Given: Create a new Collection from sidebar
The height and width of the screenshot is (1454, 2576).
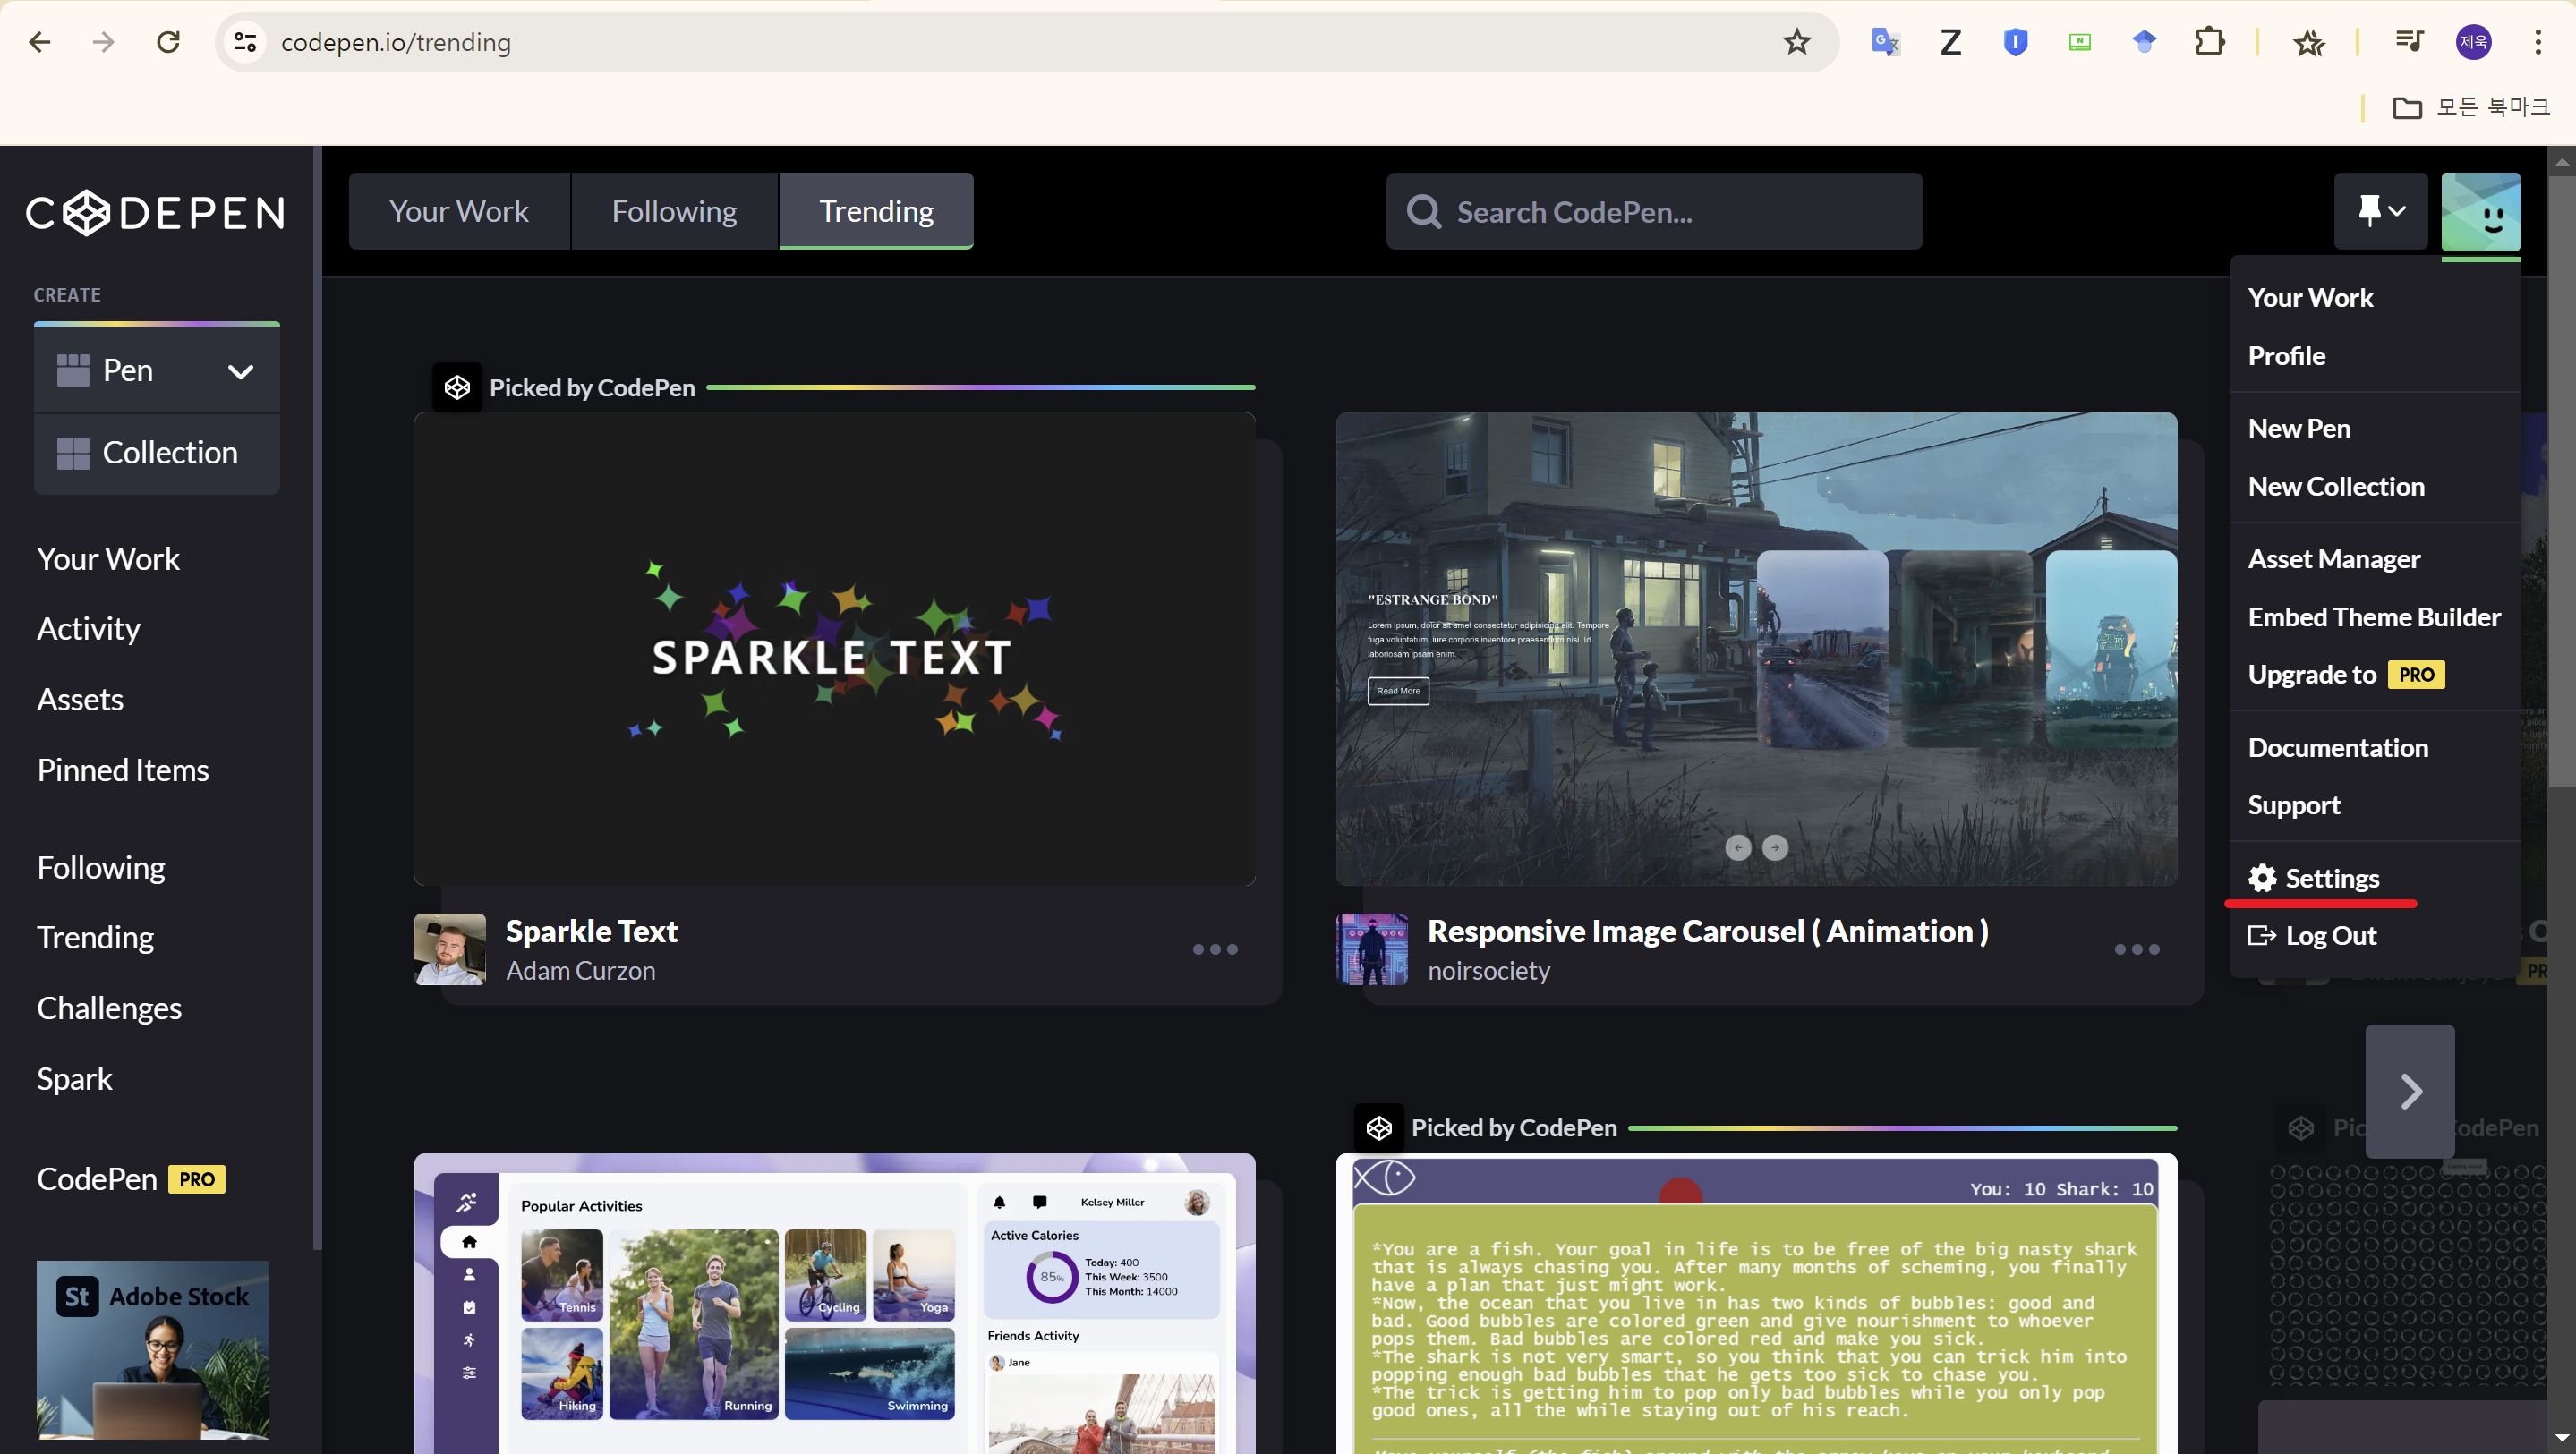Looking at the screenshot, I should [157, 453].
